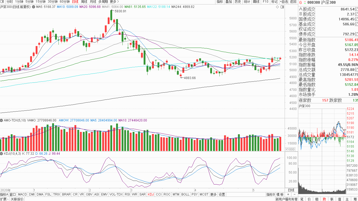
Task: Switch to the 值 tab
Action: 340,199
